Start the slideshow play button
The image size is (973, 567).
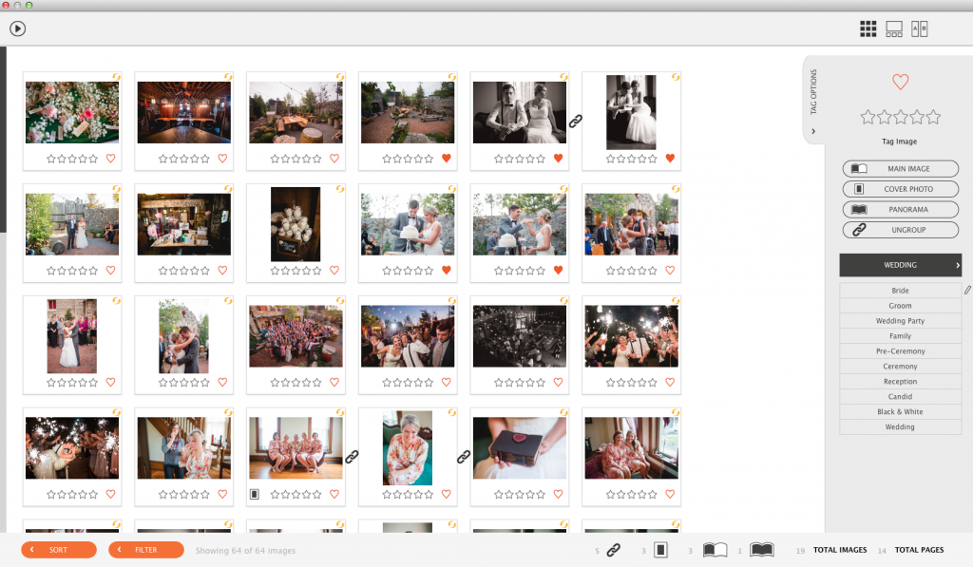[17, 28]
